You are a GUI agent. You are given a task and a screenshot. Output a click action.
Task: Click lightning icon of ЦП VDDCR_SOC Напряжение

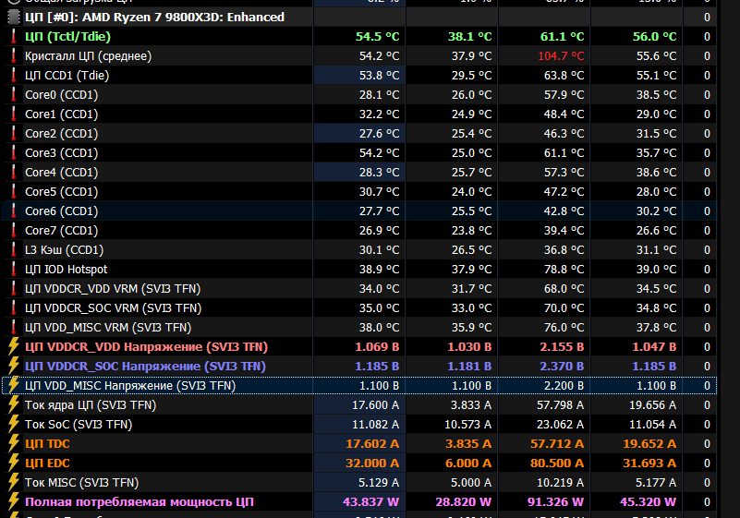tap(14, 366)
